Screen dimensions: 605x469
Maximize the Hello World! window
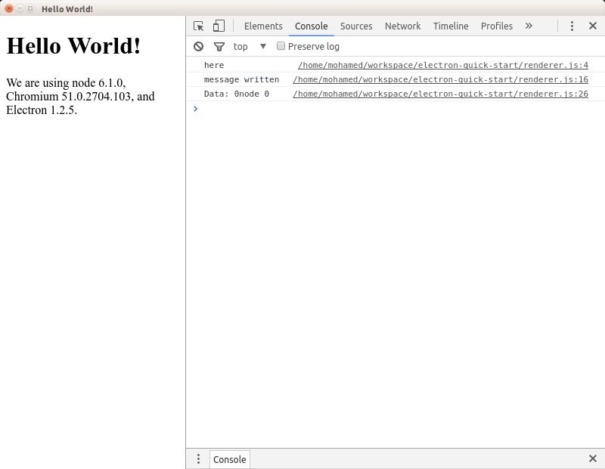29,8
